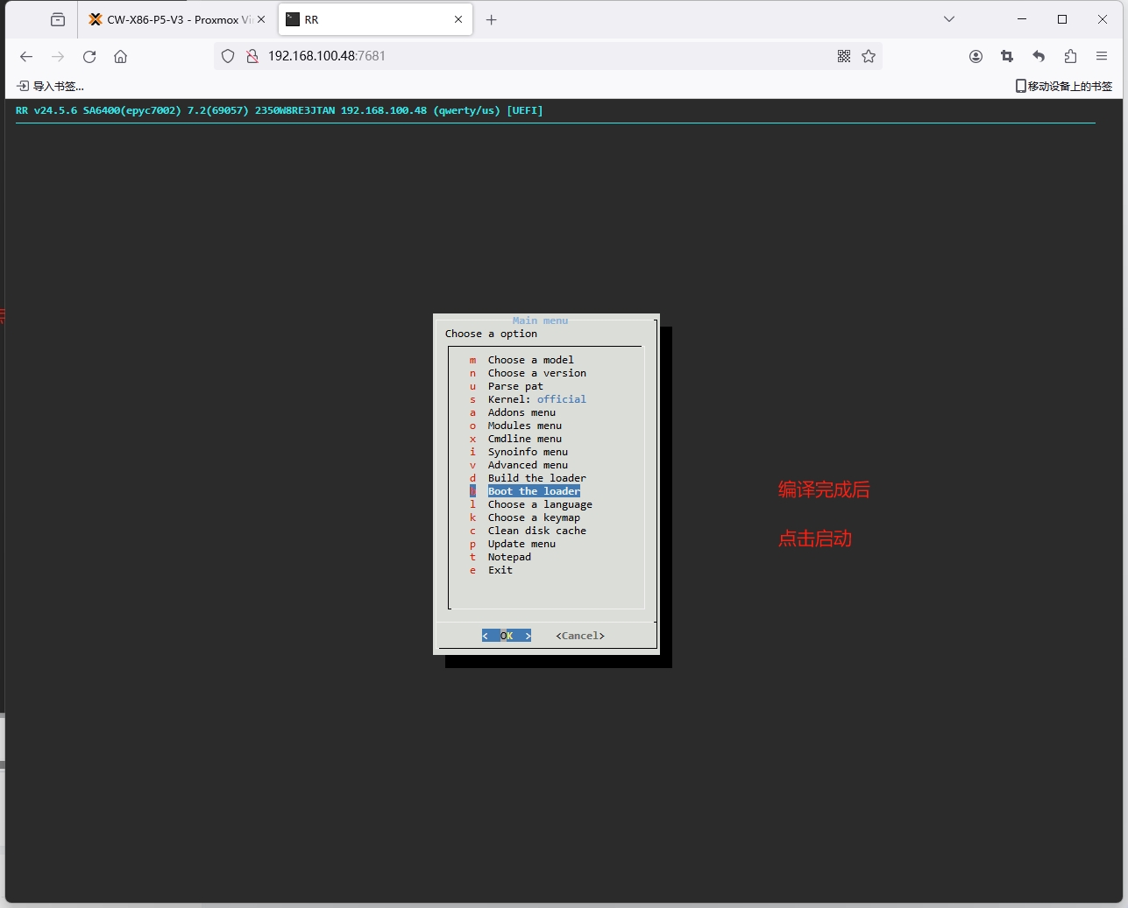The image size is (1128, 908).
Task: Close the RR tab
Action: click(x=458, y=19)
